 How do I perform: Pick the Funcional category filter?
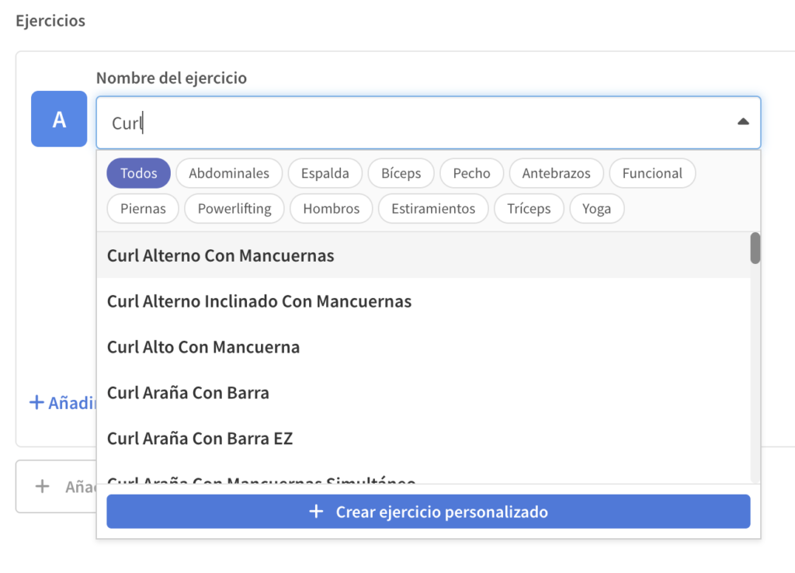coord(652,173)
